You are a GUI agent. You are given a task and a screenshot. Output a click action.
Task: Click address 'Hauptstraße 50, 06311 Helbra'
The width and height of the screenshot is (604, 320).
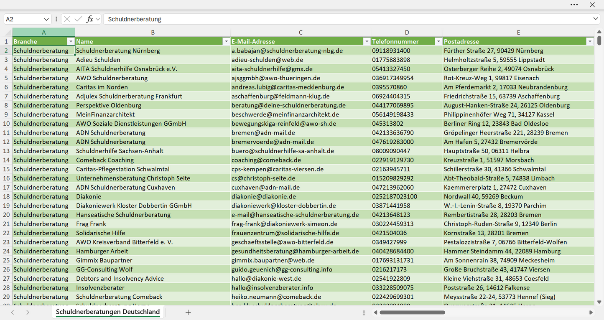click(x=518, y=151)
